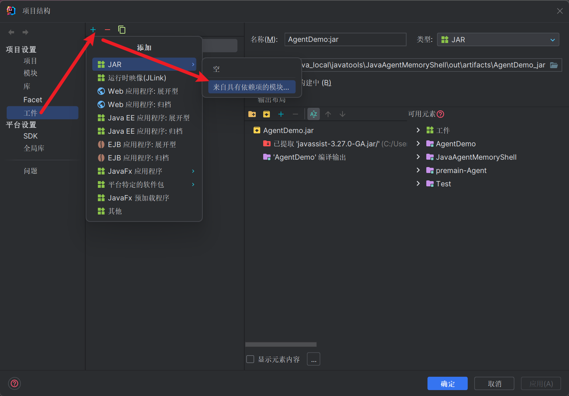The width and height of the screenshot is (569, 396).
Task: Expand the JavaFx 应用程序 submenu arrow
Action: click(193, 171)
